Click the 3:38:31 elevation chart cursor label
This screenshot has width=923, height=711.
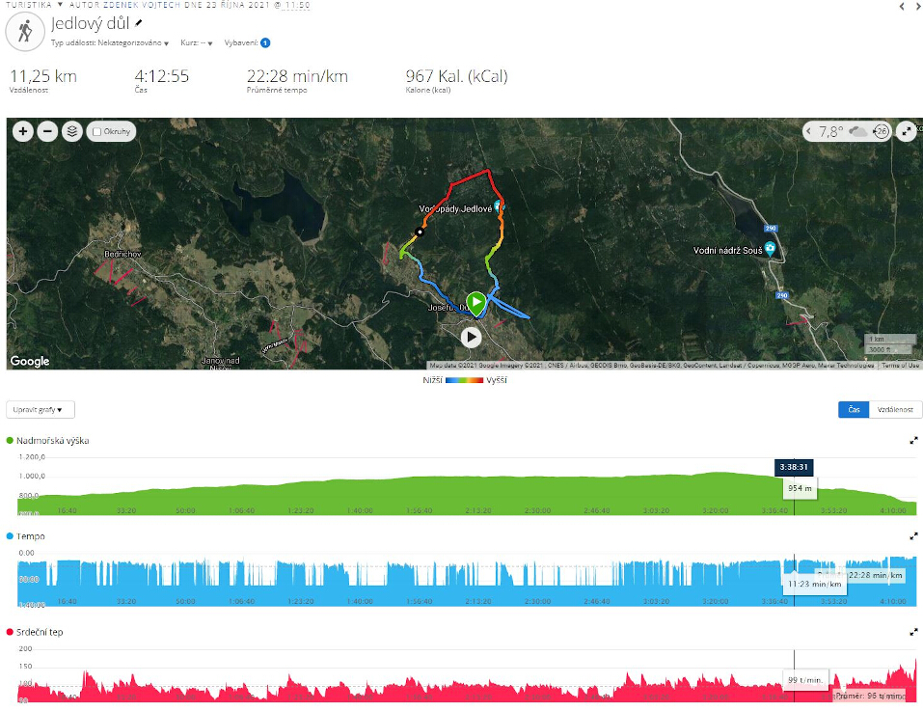tap(794, 467)
